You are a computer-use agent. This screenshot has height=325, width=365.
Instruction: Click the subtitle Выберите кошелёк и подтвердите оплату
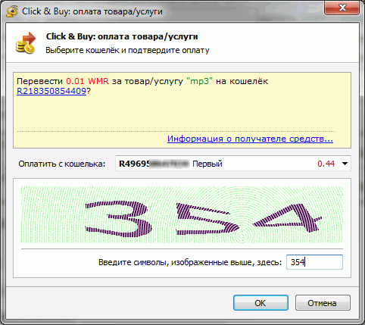click(127, 50)
